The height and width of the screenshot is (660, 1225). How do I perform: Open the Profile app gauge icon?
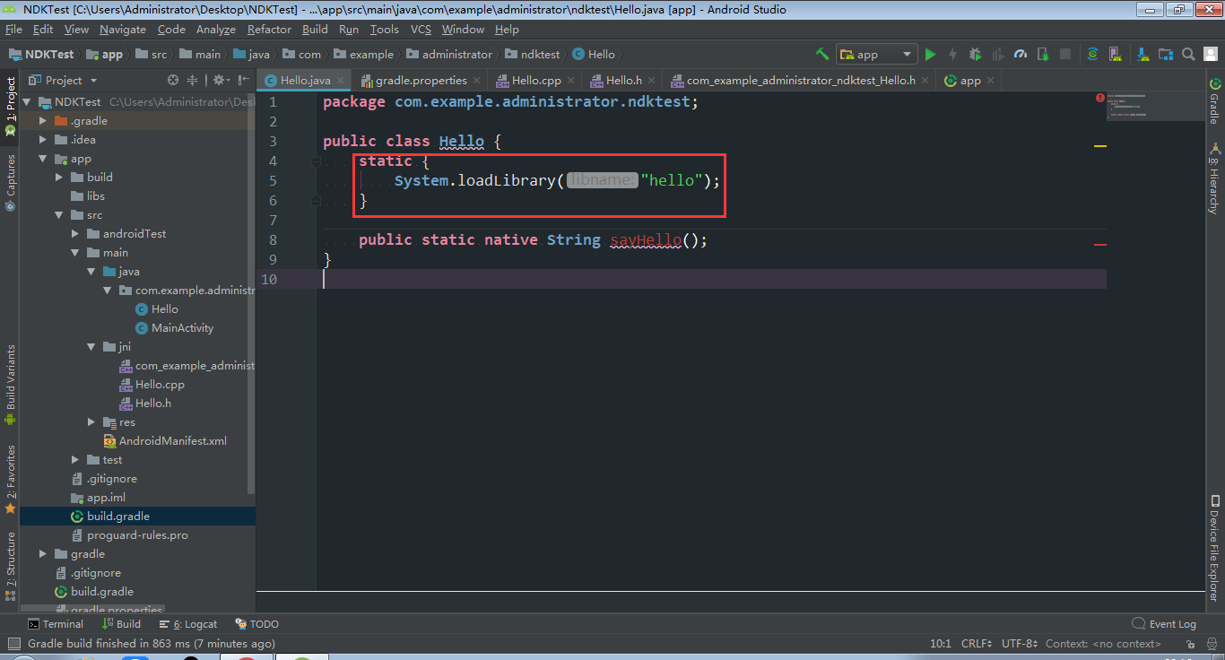pos(1020,54)
